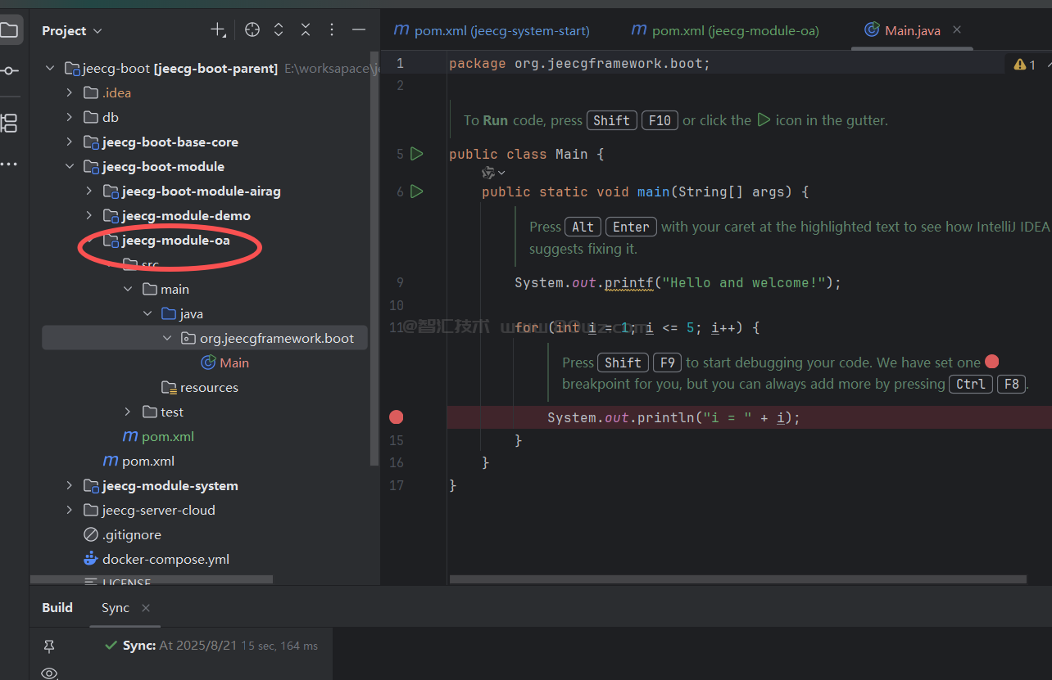Click line number 1 in the gutter
Image resolution: width=1052 pixels, height=680 pixels.
pyautogui.click(x=399, y=63)
